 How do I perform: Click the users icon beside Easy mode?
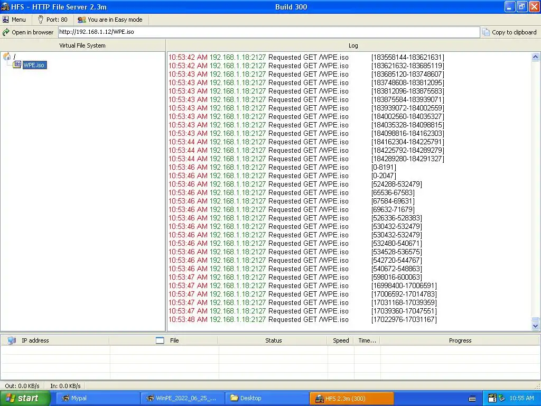tap(82, 20)
